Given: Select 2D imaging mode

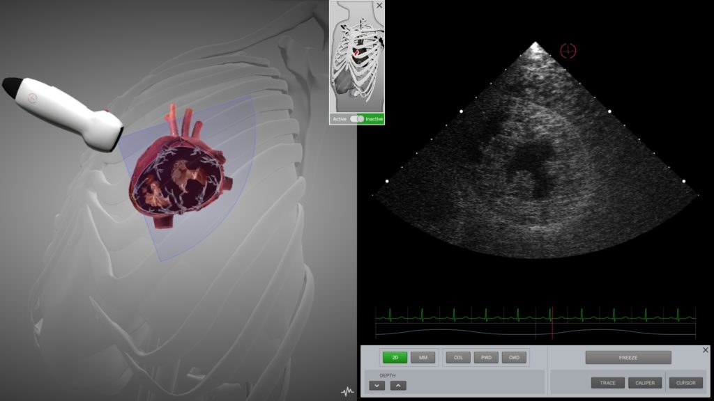Looking at the screenshot, I should coord(395,358).
